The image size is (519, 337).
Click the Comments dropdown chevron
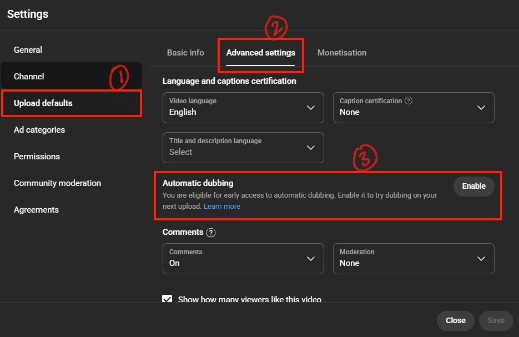point(311,259)
